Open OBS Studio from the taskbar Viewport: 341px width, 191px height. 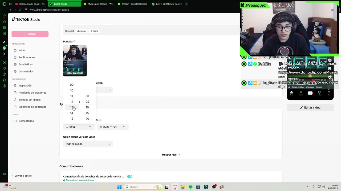click(x=214, y=187)
